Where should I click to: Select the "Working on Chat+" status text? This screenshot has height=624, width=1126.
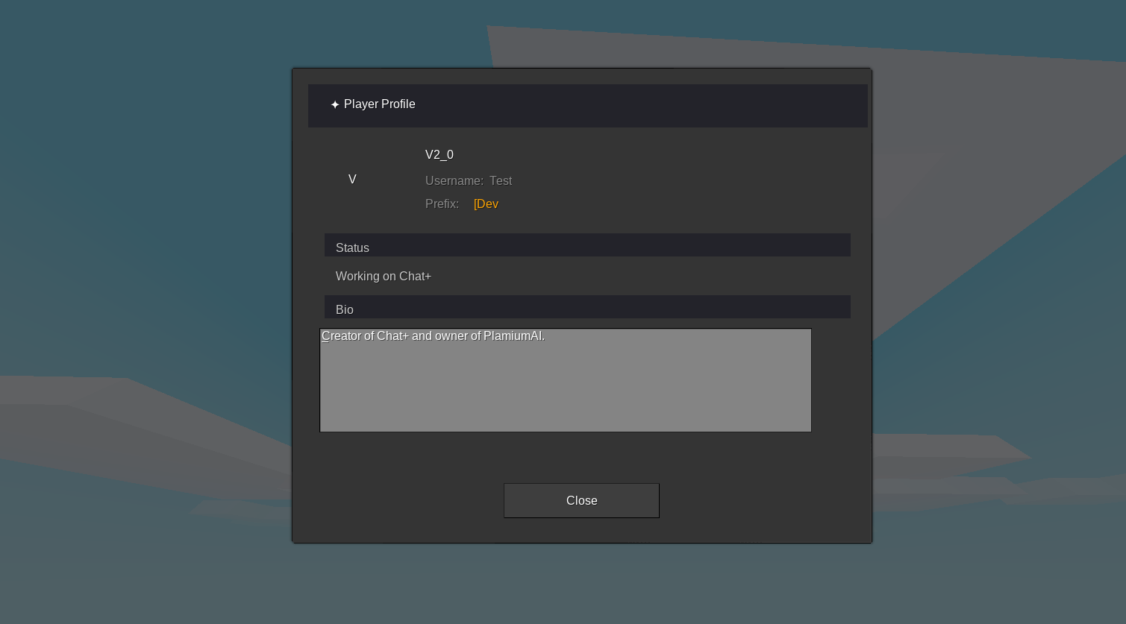(x=383, y=277)
